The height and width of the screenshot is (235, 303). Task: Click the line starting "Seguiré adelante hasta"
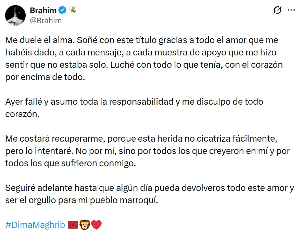pyautogui.click(x=150, y=188)
